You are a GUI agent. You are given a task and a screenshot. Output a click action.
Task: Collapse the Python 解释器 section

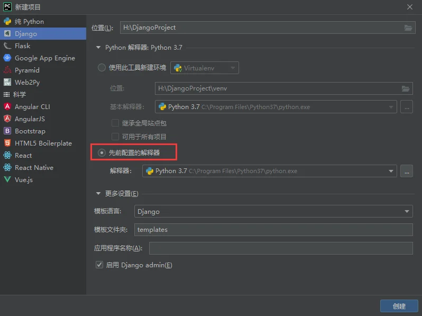point(98,48)
